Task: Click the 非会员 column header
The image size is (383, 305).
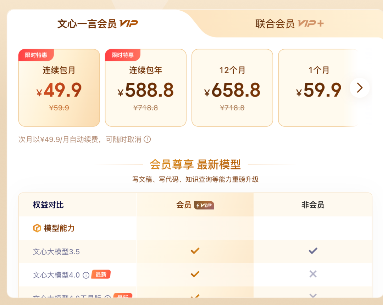Action: click(313, 205)
